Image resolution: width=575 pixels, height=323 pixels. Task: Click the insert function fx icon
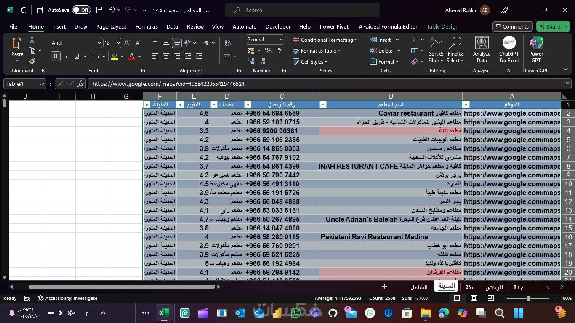81,84
